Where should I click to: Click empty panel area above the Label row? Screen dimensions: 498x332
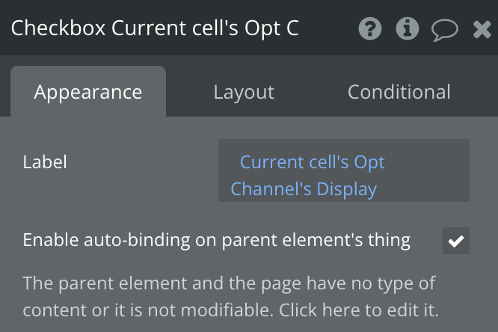(x=248, y=128)
